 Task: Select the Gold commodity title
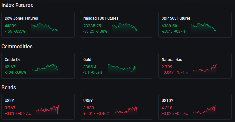(x=87, y=60)
